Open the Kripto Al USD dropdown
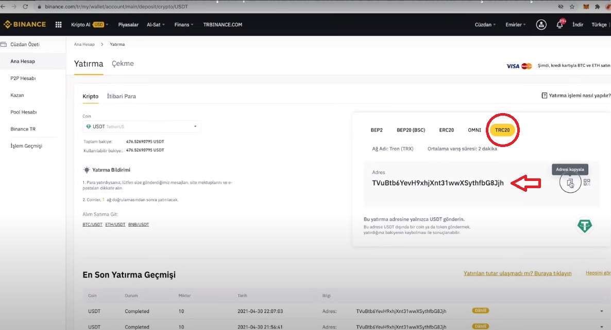 point(90,25)
